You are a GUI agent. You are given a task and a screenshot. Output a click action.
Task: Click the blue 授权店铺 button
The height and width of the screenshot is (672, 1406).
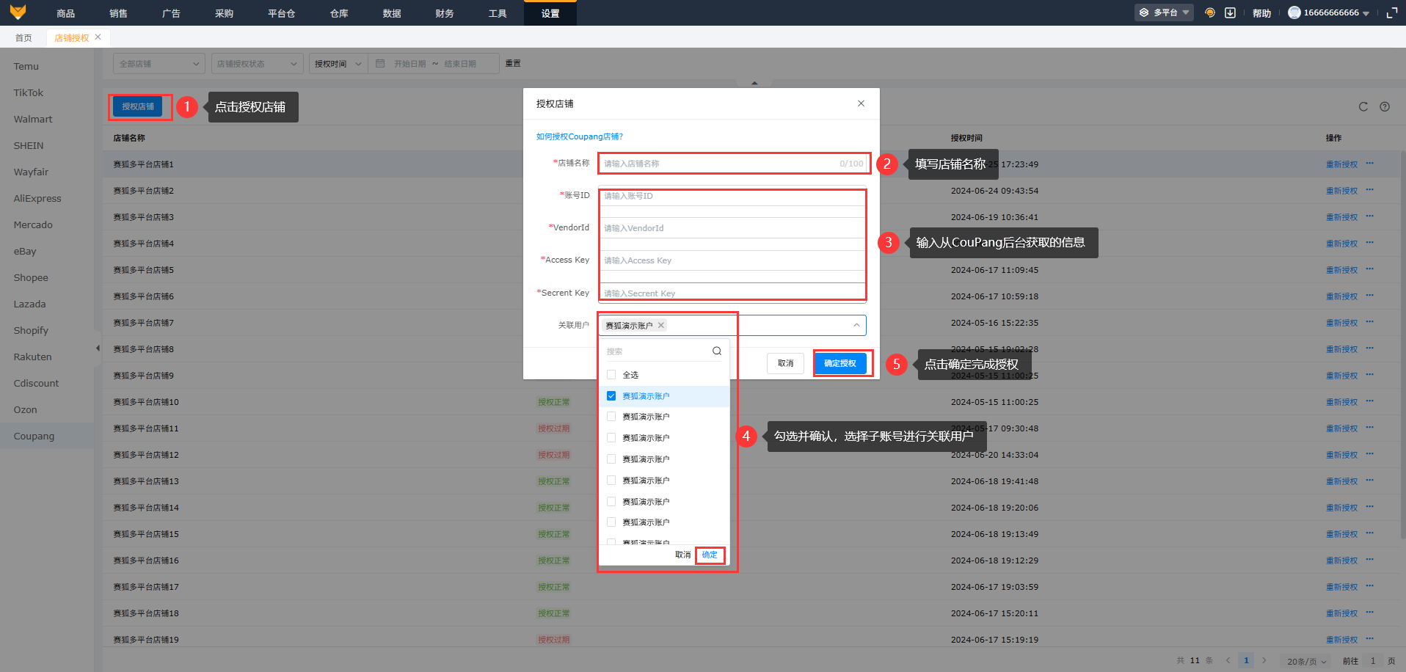click(x=138, y=106)
